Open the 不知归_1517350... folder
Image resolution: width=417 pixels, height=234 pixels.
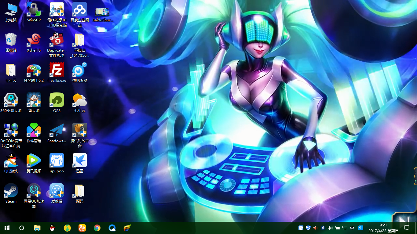[80, 45]
